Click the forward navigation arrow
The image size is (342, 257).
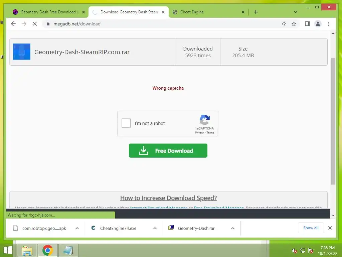24,24
